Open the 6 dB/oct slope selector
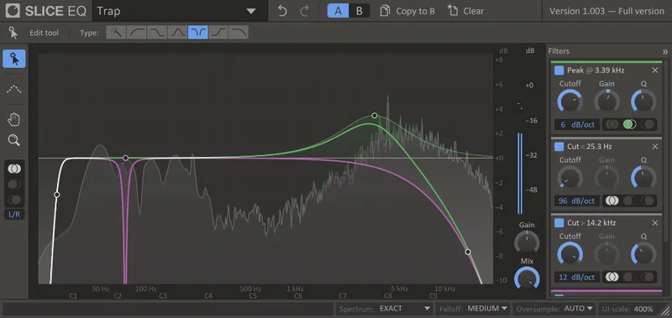The image size is (672, 318). click(x=577, y=124)
